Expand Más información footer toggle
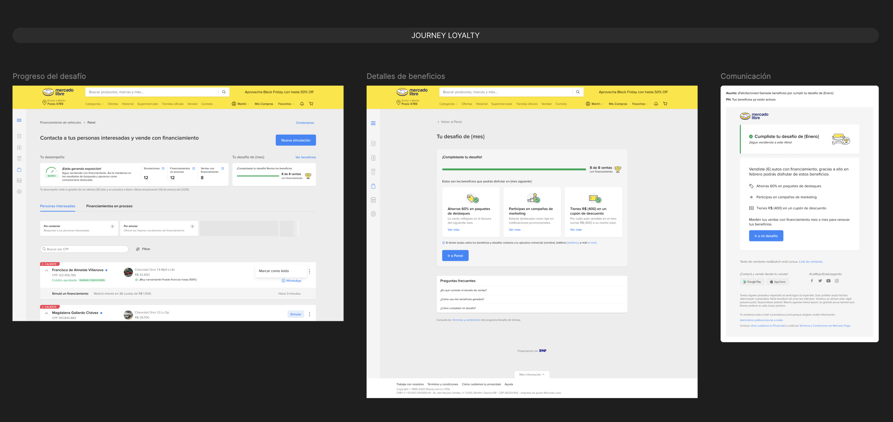The image size is (893, 422). tap(532, 375)
